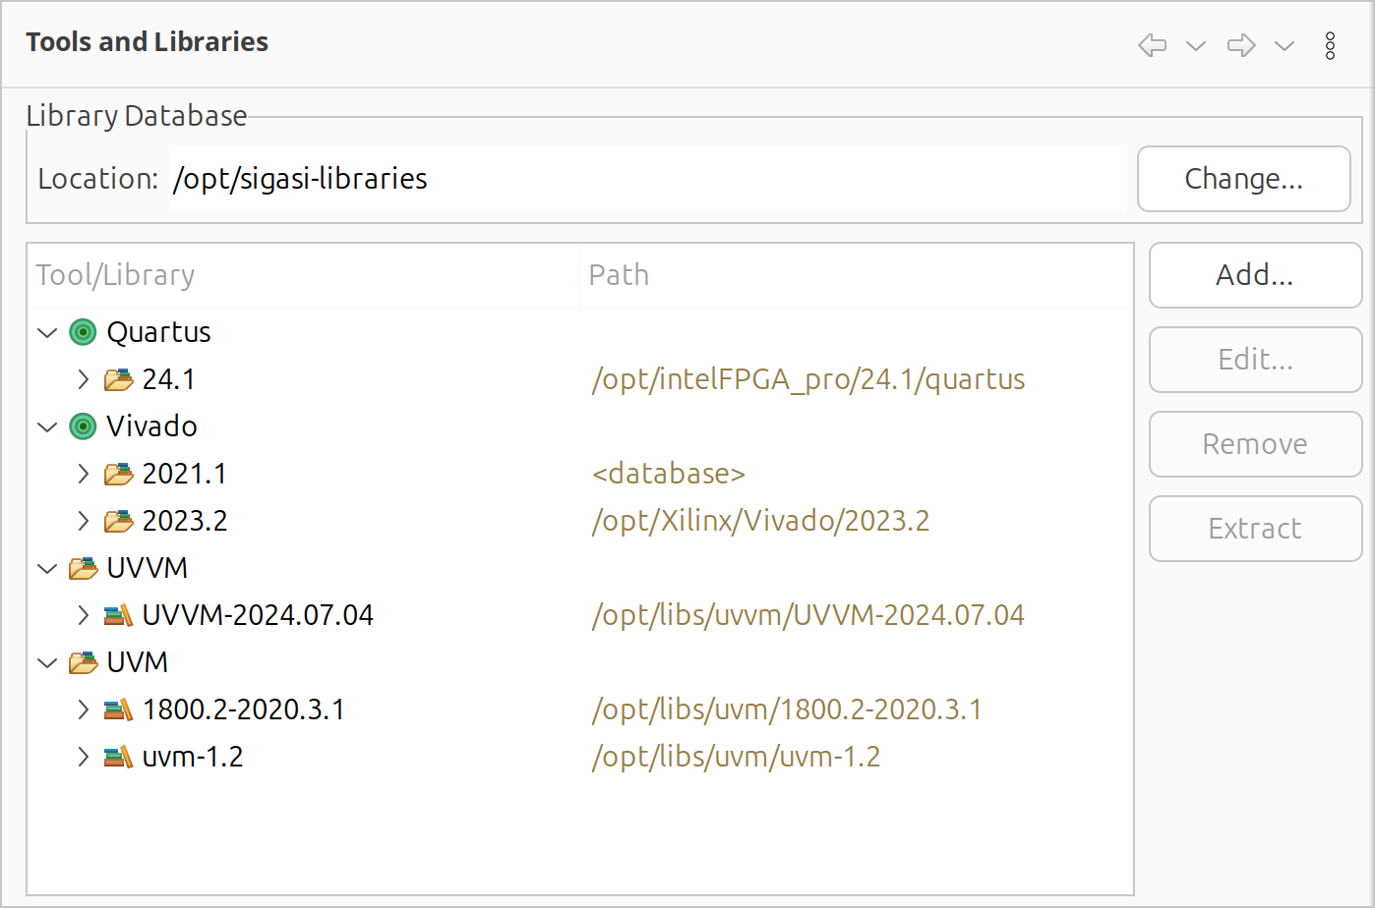
Task: Open the three-dot view menu
Action: [x=1330, y=45]
